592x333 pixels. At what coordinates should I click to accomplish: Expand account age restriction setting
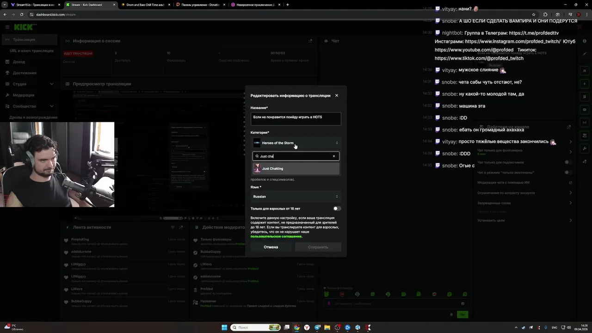coord(570,193)
